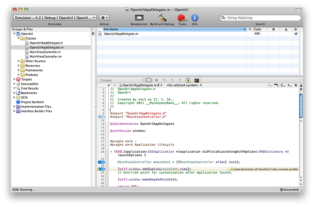Expand the Other Sources folder
Screen dimensions: 314x207
(x=19, y=61)
